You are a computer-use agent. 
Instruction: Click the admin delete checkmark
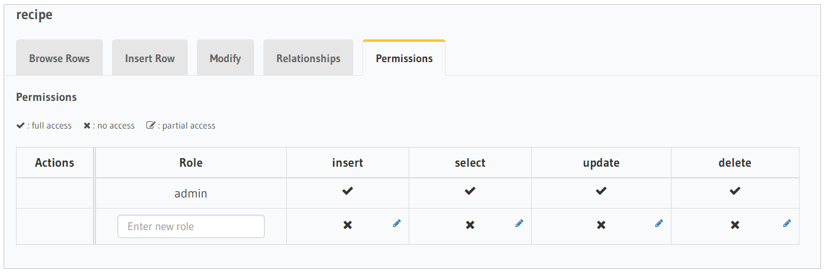click(x=735, y=191)
